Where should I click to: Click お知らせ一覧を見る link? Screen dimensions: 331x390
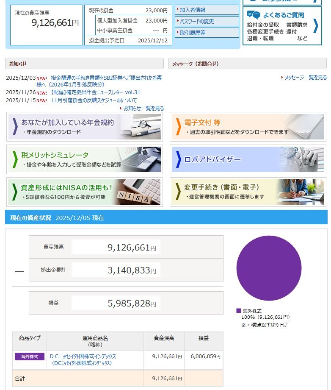(x=143, y=109)
